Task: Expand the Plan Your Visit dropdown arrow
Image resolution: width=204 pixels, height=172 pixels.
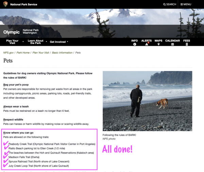Action: (23, 41)
